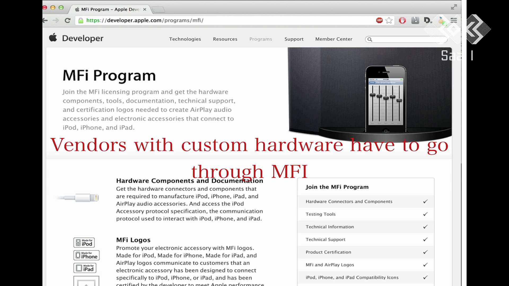Image resolution: width=509 pixels, height=286 pixels.
Task: Click the MFi and AirPlay Logos row
Action: tap(366, 265)
